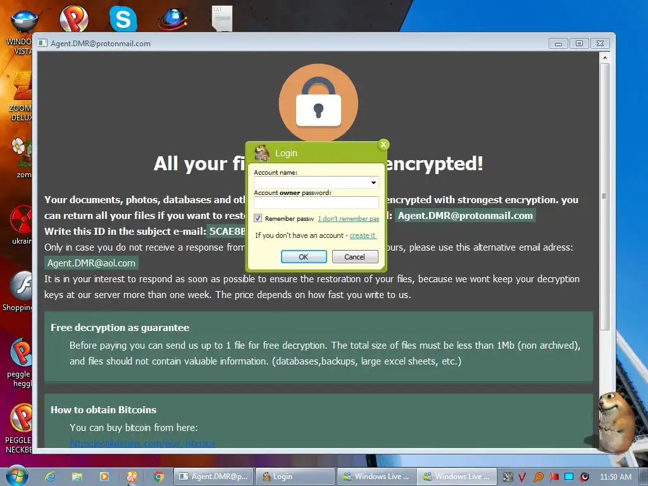The width and height of the screenshot is (648, 486).
Task: Minimize the Agent.DMR@protonmail.com window
Action: pos(558,44)
